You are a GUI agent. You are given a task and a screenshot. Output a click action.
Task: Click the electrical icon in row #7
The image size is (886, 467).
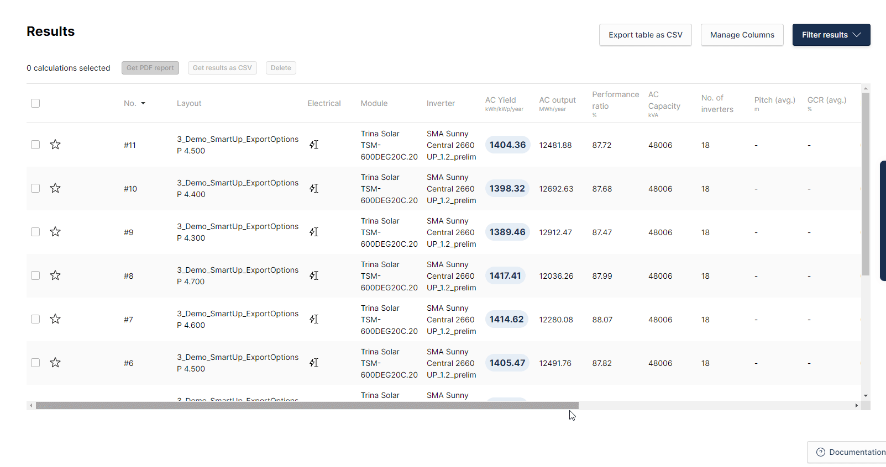pyautogui.click(x=314, y=319)
